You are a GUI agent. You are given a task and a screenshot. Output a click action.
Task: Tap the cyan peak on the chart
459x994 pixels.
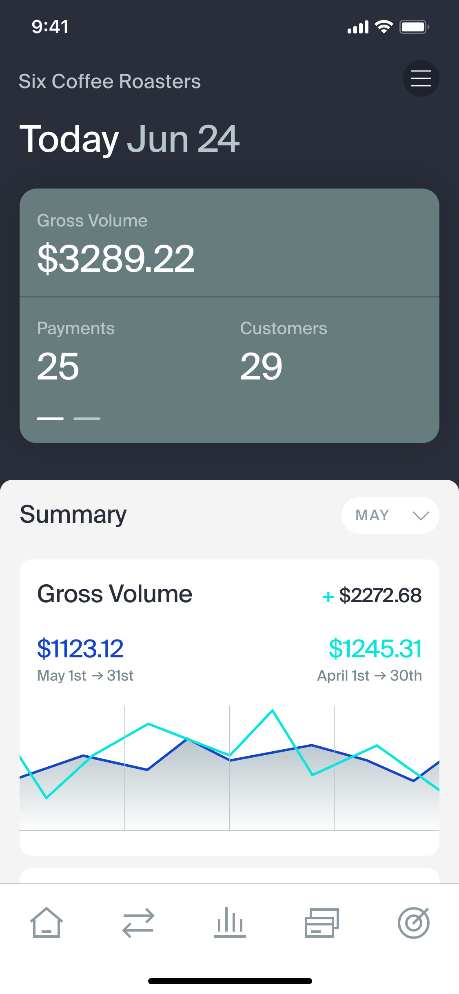pos(273,711)
